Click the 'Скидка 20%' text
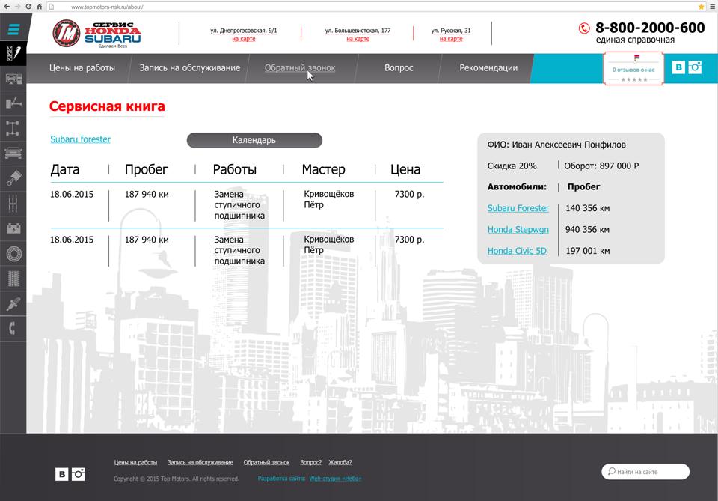 (512, 166)
